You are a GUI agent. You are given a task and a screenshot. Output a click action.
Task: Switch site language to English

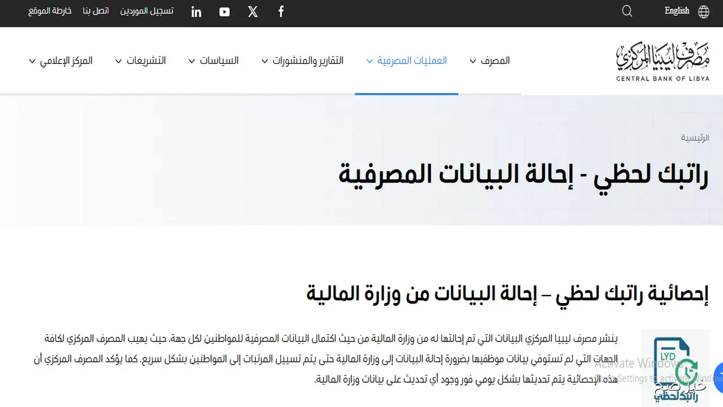[x=677, y=11]
